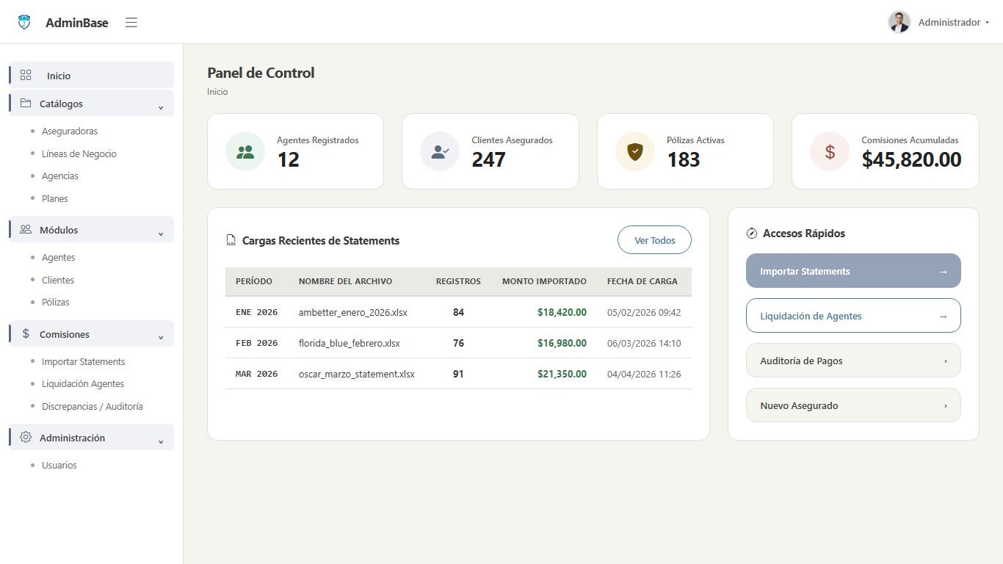
Task: Click file name ambetter_enero_2026.xlsx
Action: click(353, 312)
